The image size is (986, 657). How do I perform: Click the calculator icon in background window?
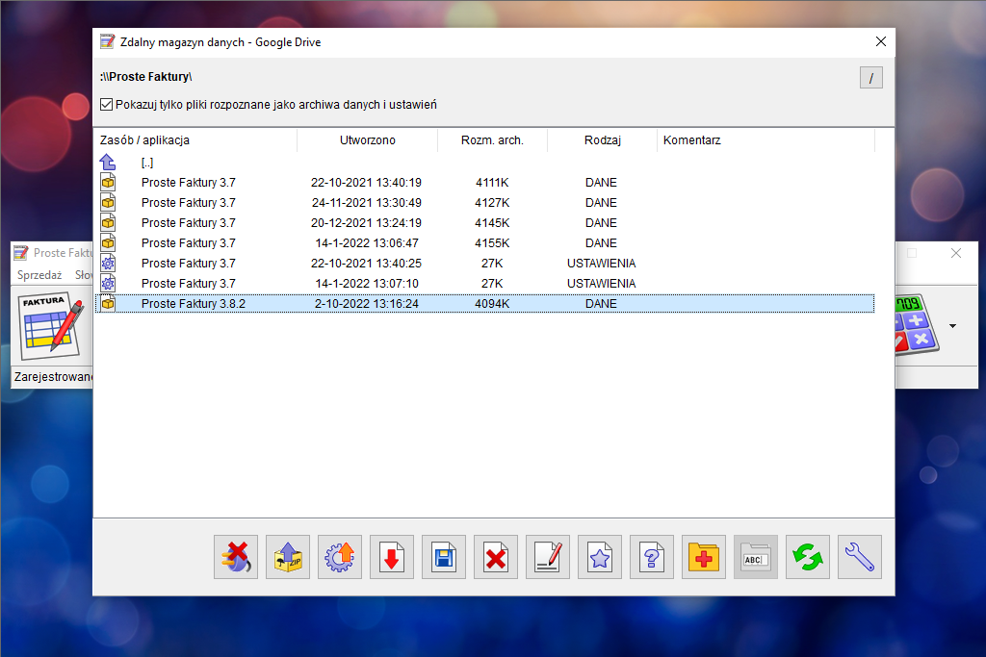[x=917, y=325]
